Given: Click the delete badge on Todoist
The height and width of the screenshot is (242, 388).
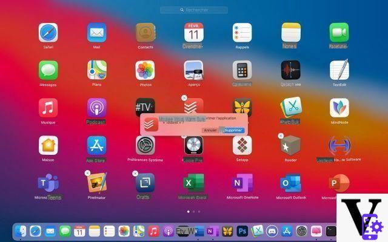Looking at the screenshot, I should 184,98.
